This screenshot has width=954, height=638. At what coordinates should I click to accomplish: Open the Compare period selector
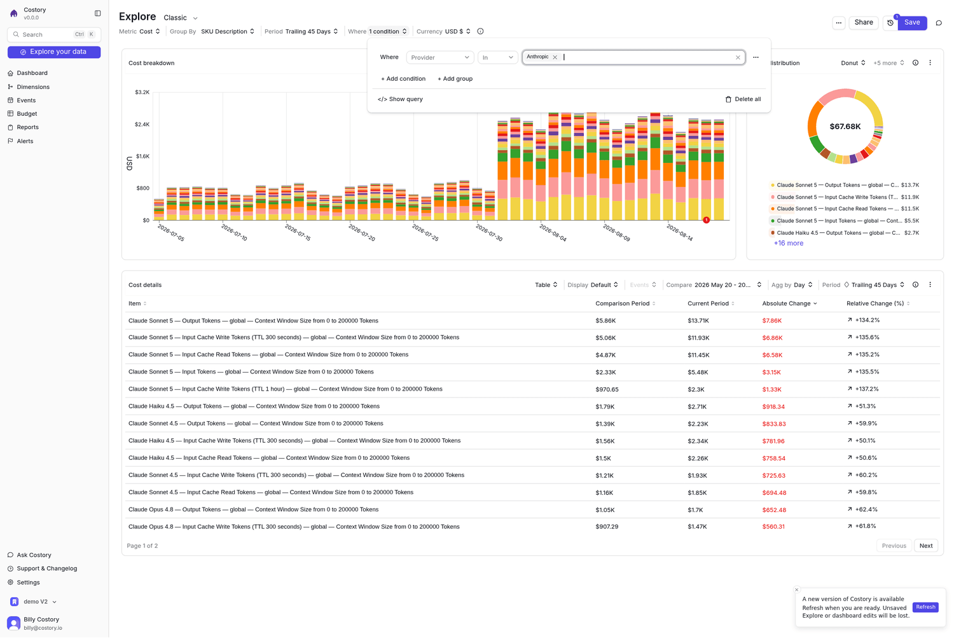(728, 285)
